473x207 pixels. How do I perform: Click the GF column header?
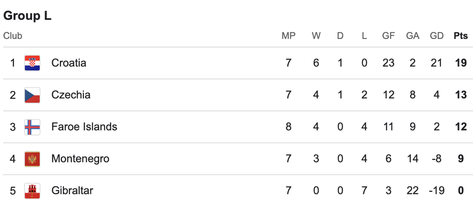(389, 36)
